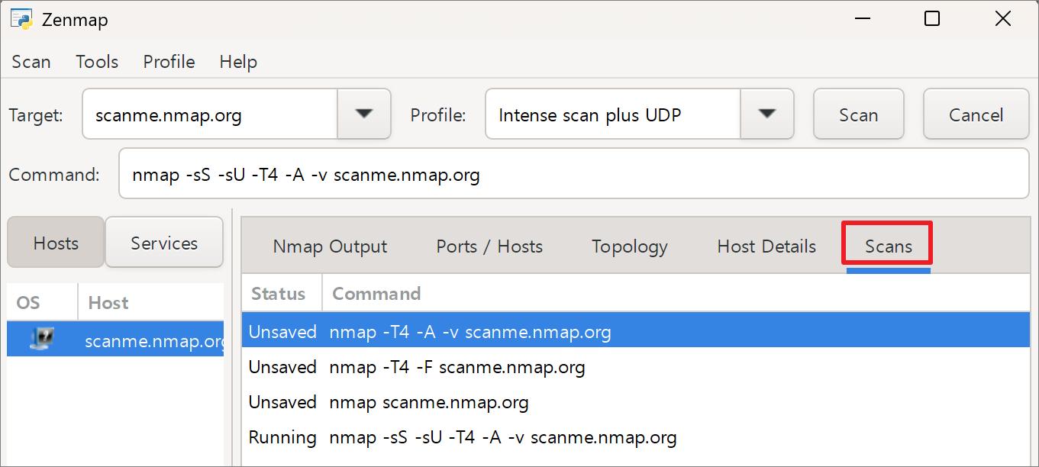Click the Command input field
Screen dimensions: 1039x467
coord(574,174)
